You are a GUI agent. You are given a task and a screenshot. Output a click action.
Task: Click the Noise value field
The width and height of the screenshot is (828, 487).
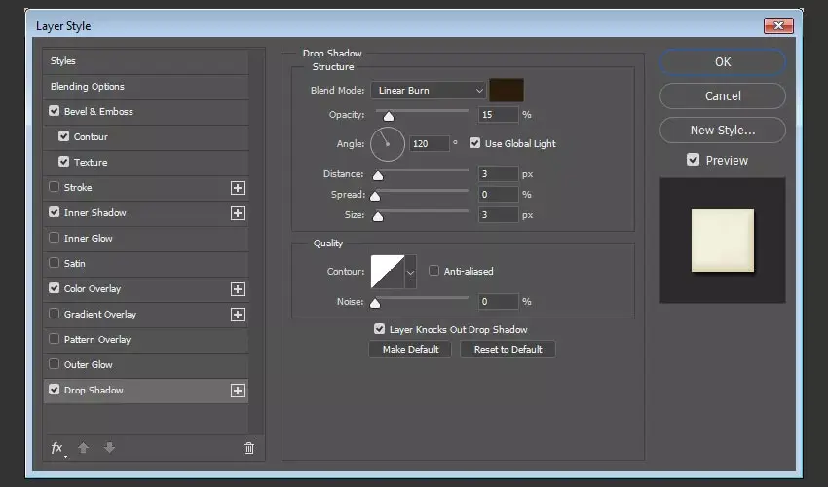[499, 302]
